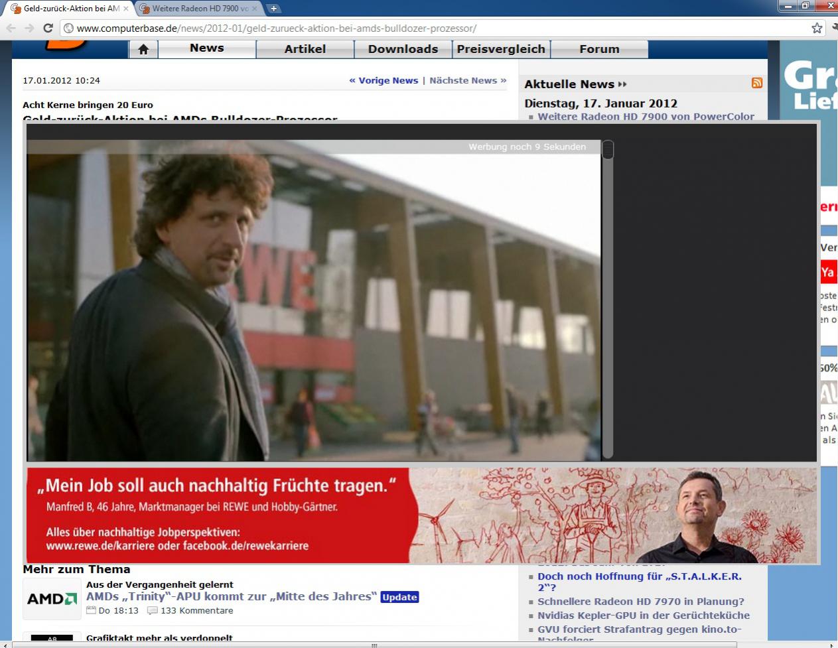Screen dimensions: 838x648
Task: Open Schnellere Radeon HD 7970 in Planung
Action: point(641,602)
